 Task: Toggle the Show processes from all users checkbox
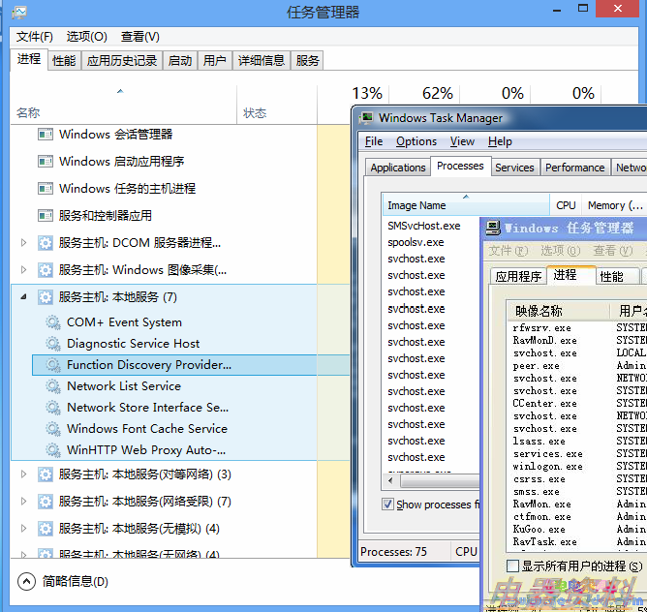tap(387, 505)
